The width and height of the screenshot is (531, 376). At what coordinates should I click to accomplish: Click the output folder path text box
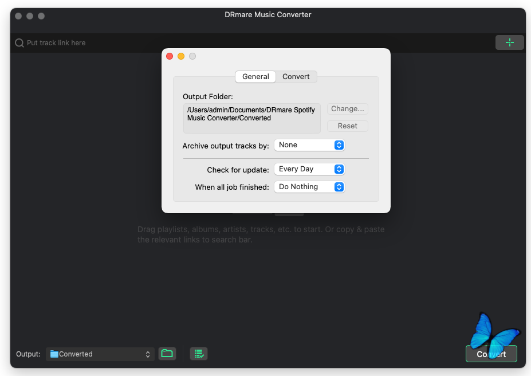251,118
